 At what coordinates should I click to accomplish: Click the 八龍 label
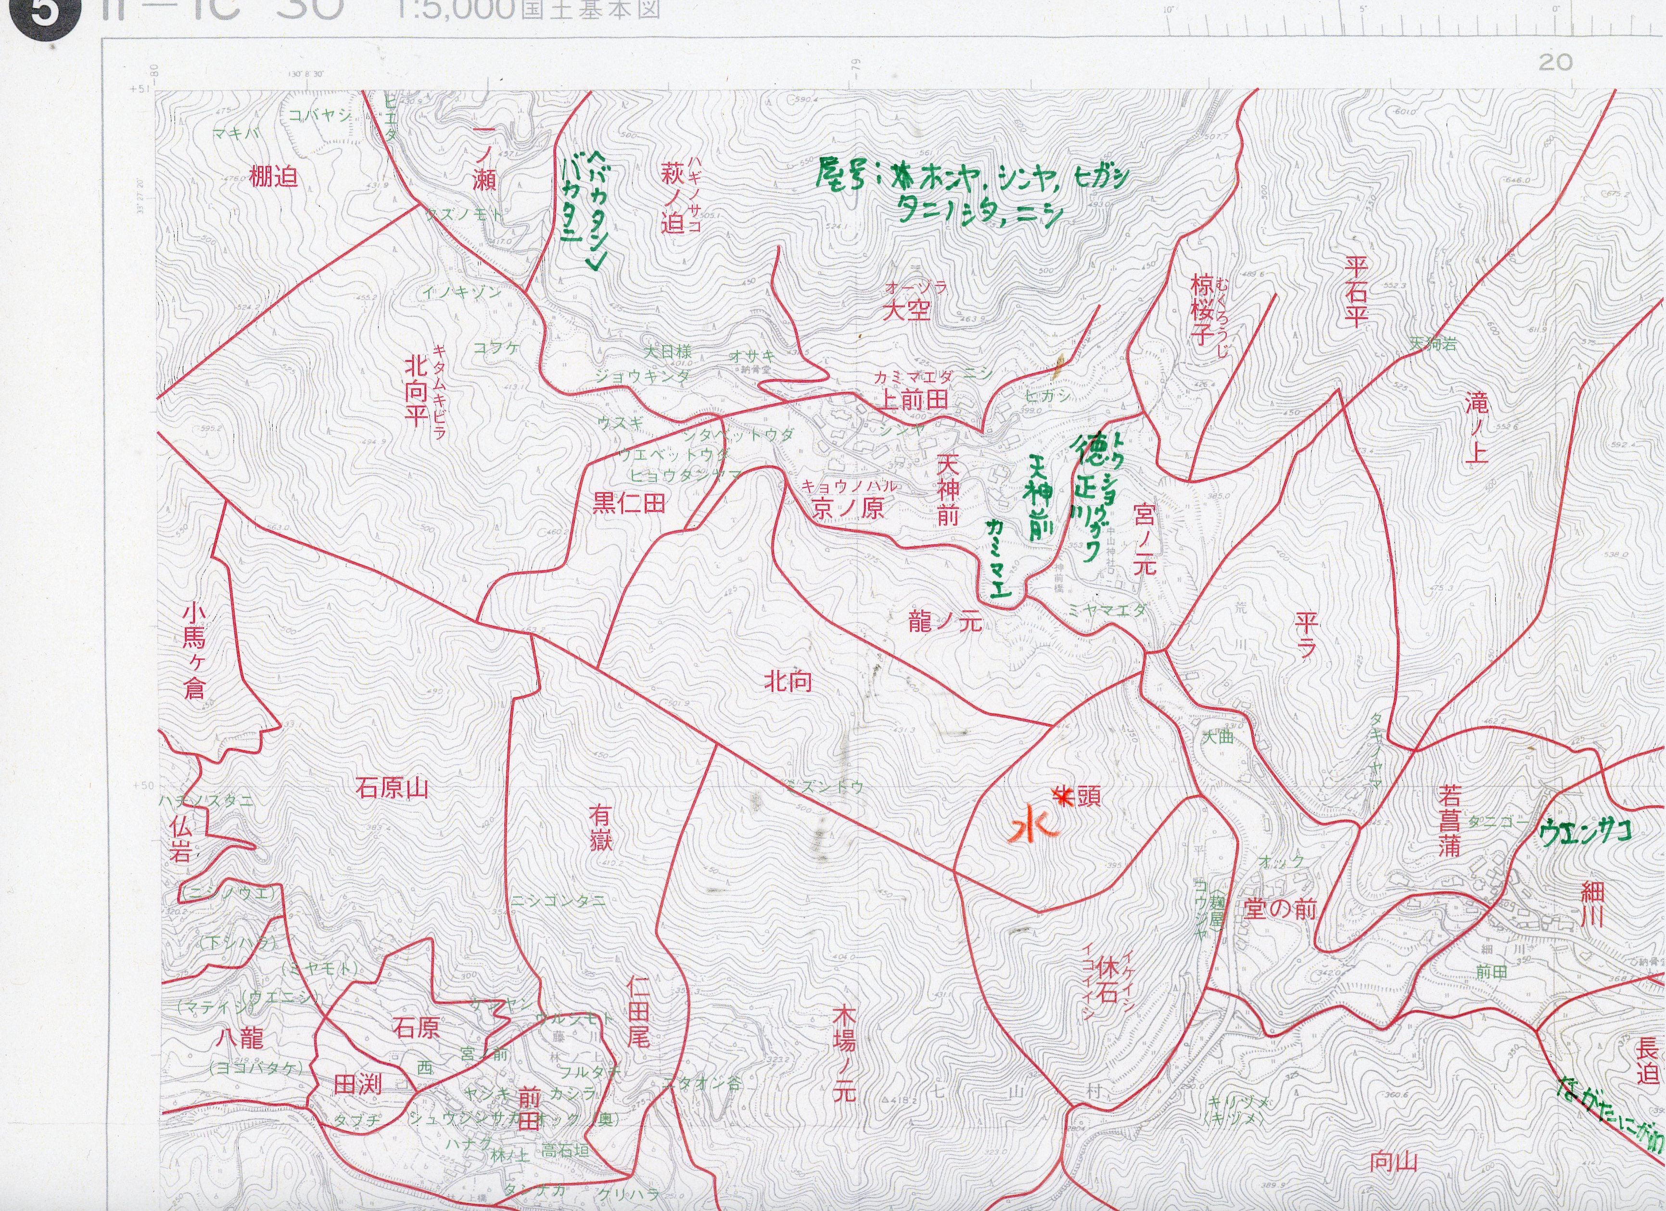coord(240,1038)
